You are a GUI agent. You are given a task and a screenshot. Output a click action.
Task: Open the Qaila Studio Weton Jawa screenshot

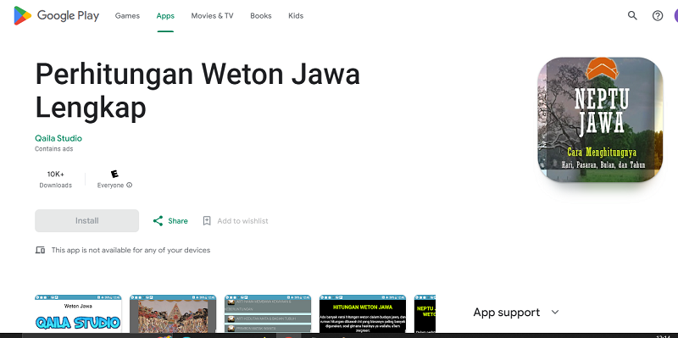click(x=78, y=314)
